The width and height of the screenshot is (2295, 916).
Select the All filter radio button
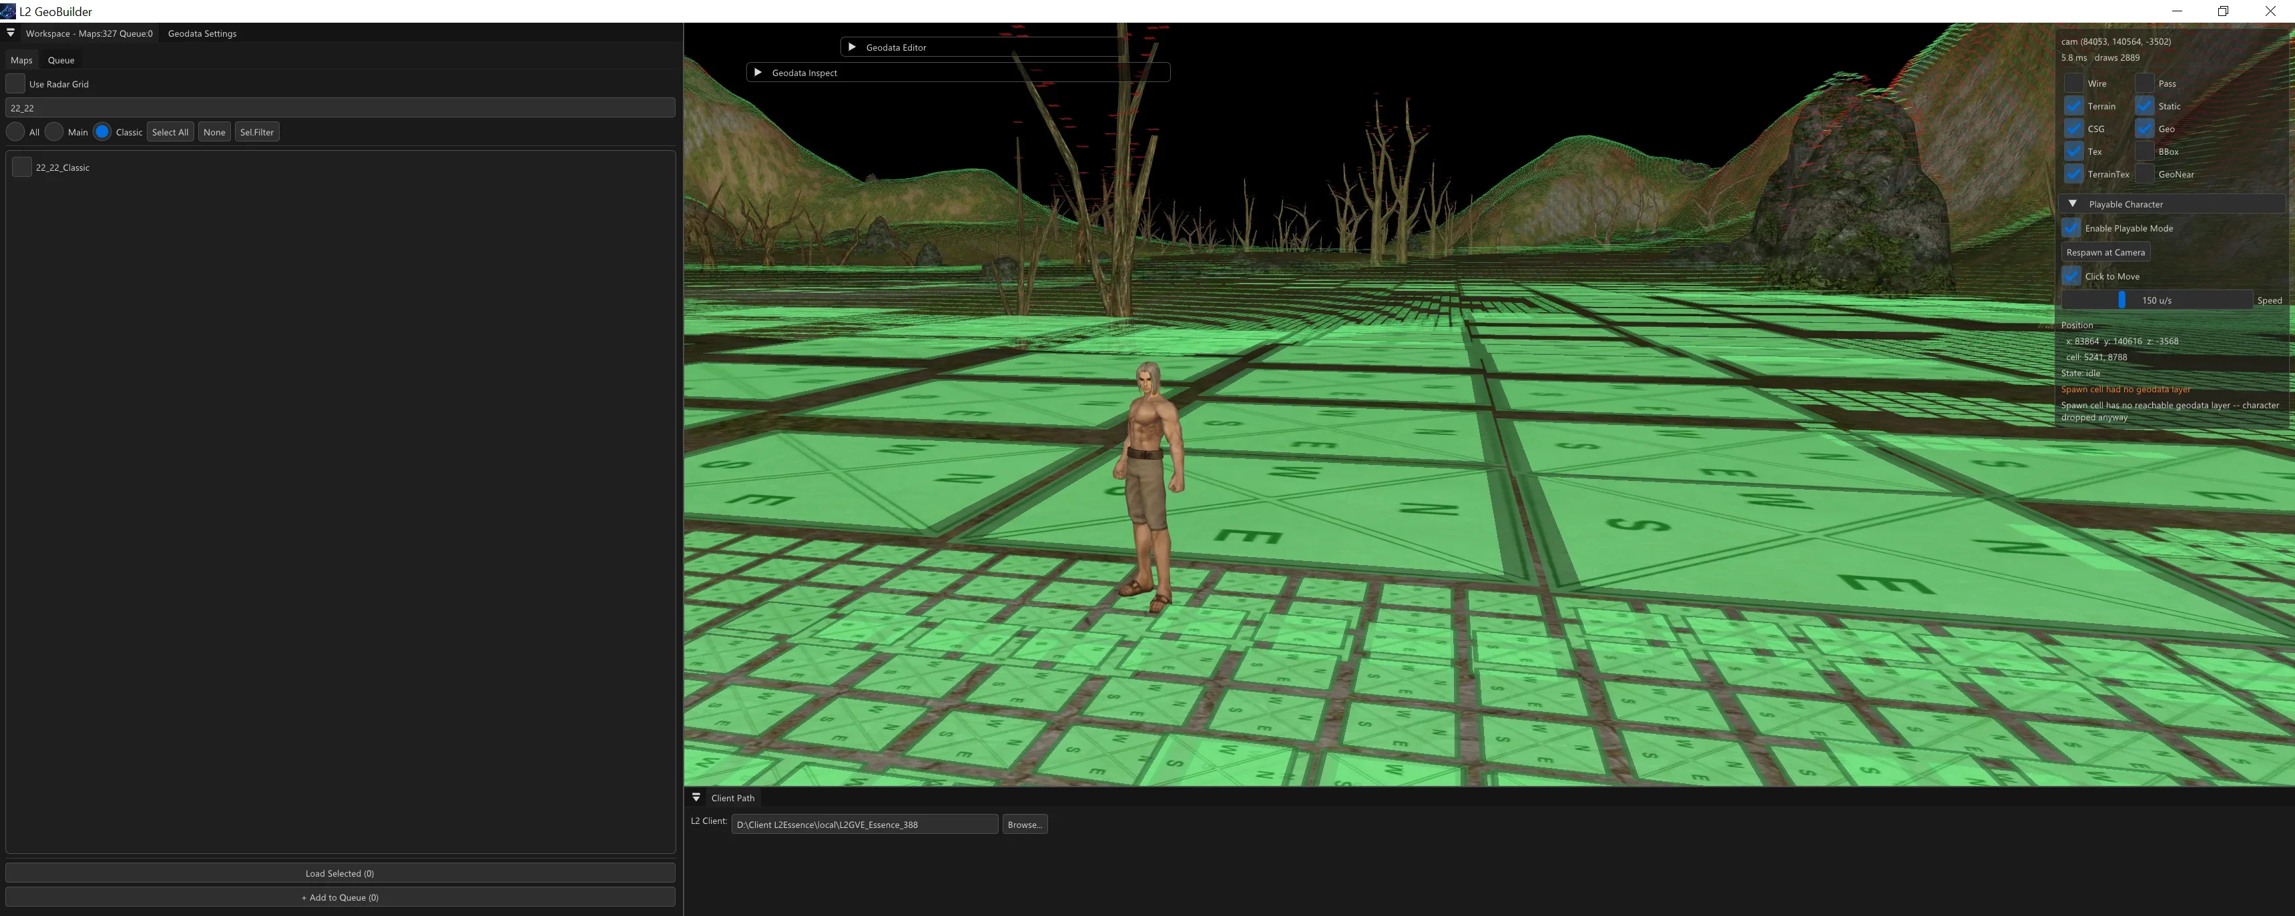[15, 131]
